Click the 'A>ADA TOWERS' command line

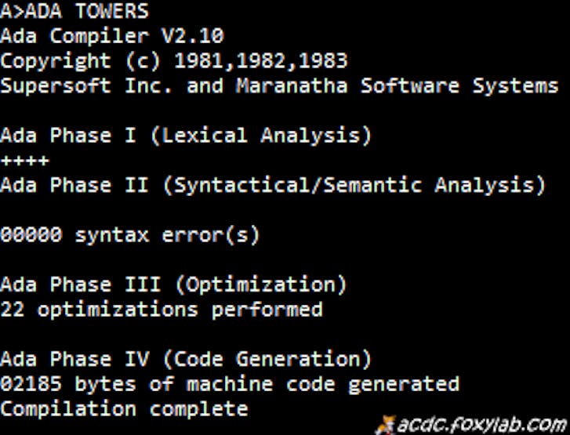coord(74,12)
